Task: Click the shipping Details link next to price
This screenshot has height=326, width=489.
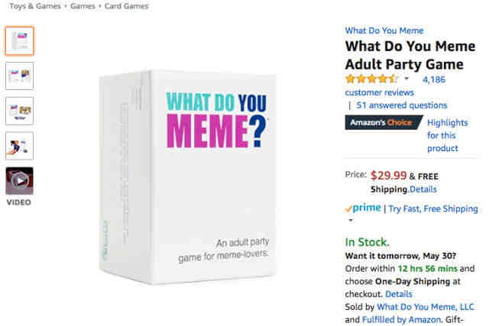Action: point(423,189)
